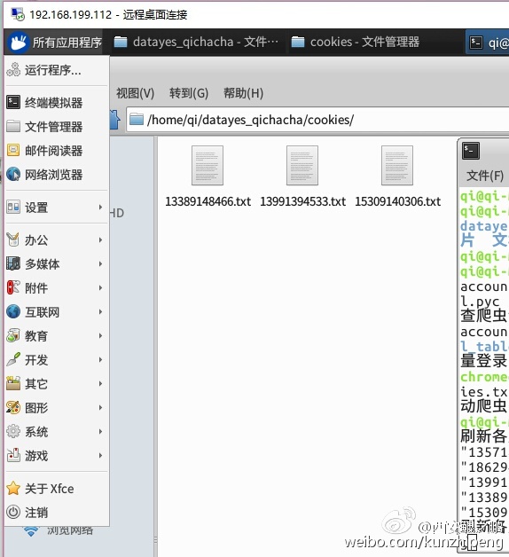Expand the 设置 submenu arrow

(100, 207)
